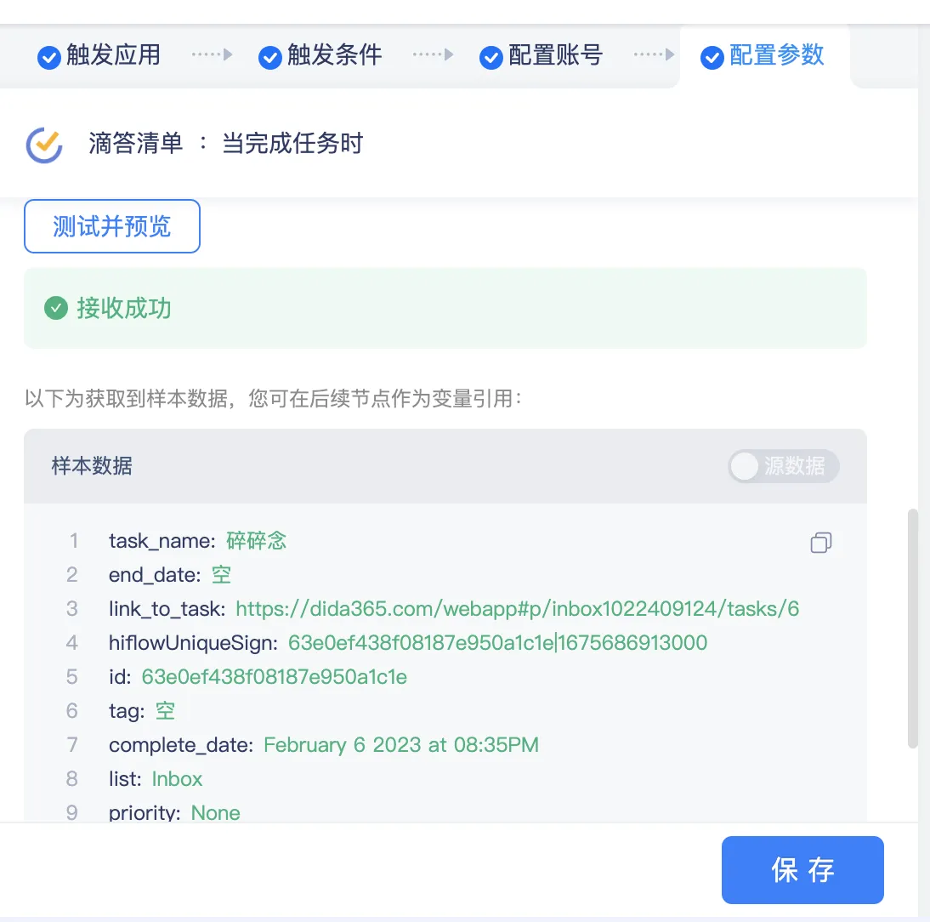Click the complete_date value February 6 2023
The image size is (930, 922).
point(401,744)
